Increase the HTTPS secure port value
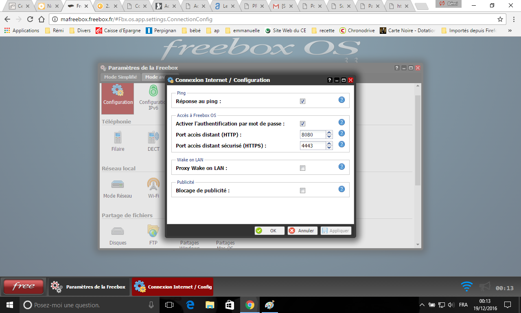Image resolution: width=521 pixels, height=313 pixels. (x=329, y=143)
